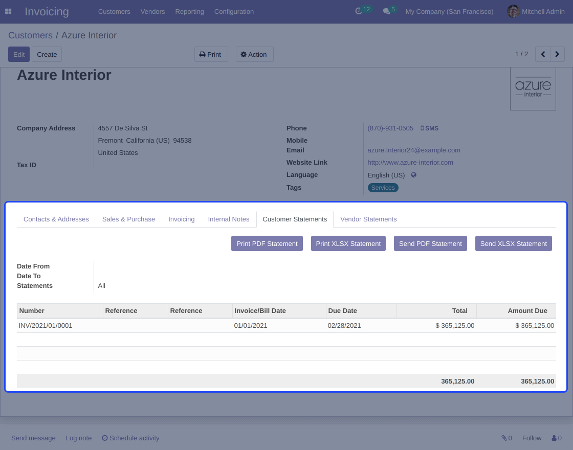This screenshot has width=573, height=450.
Task: Sort by Number column header
Action: (x=60, y=311)
